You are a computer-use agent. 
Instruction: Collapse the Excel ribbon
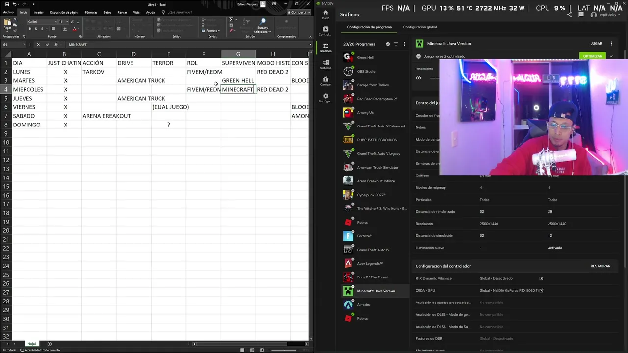310,37
